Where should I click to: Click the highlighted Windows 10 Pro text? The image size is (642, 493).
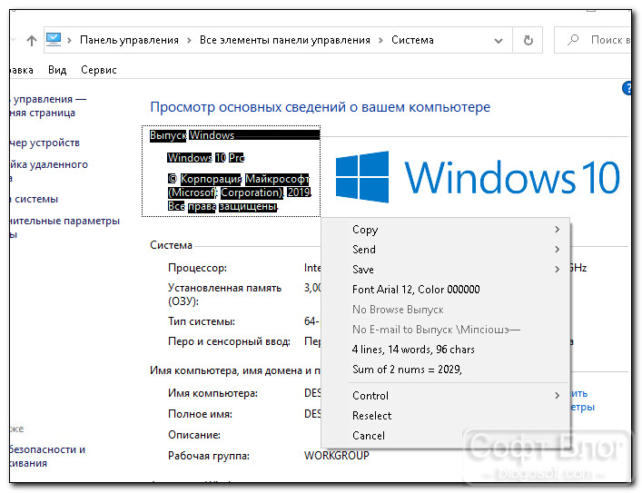point(206,158)
